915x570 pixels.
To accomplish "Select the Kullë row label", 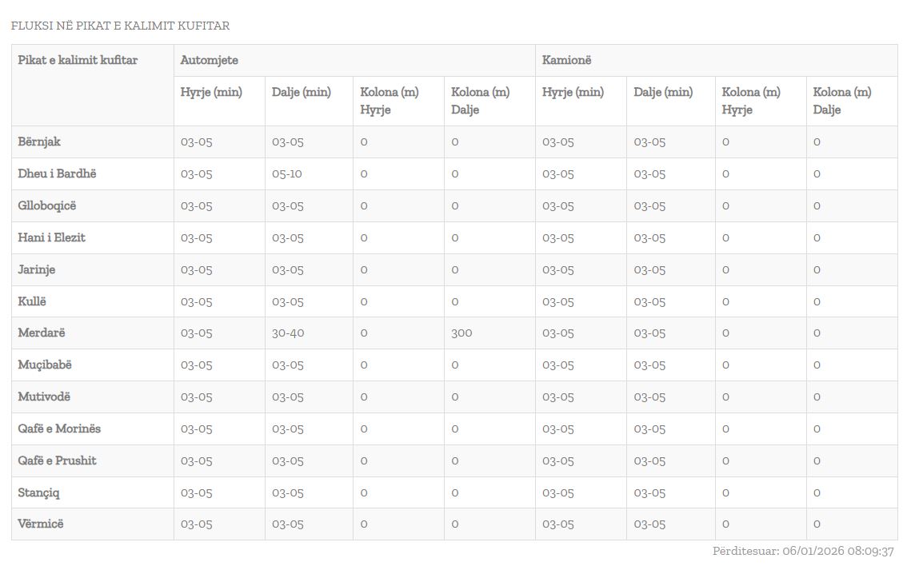I will pyautogui.click(x=32, y=301).
